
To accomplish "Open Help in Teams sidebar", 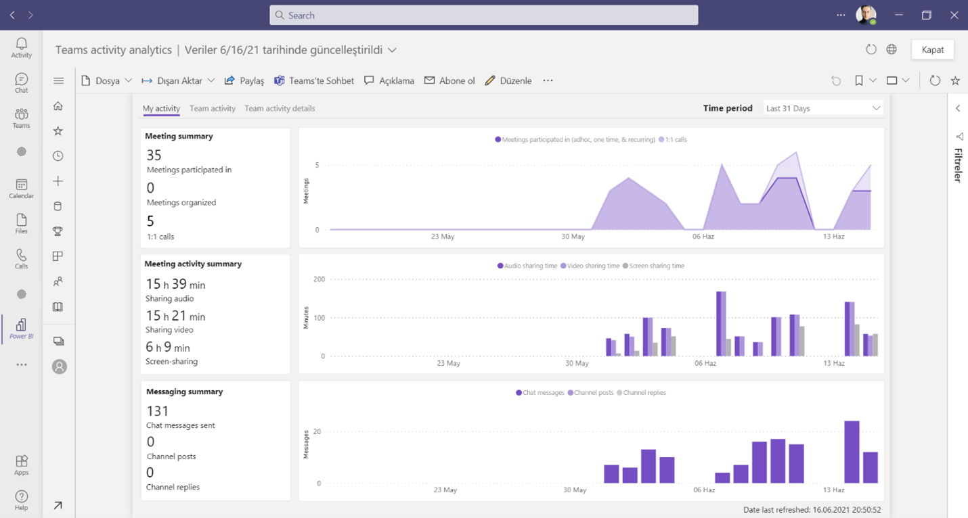I will [22, 500].
